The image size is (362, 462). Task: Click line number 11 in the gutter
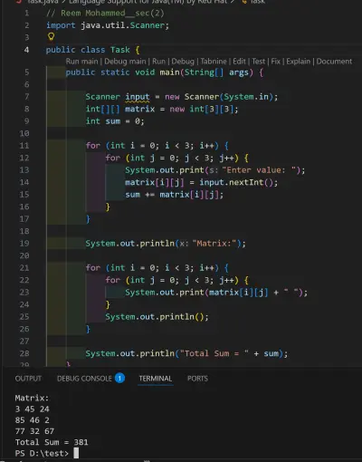tap(24, 146)
